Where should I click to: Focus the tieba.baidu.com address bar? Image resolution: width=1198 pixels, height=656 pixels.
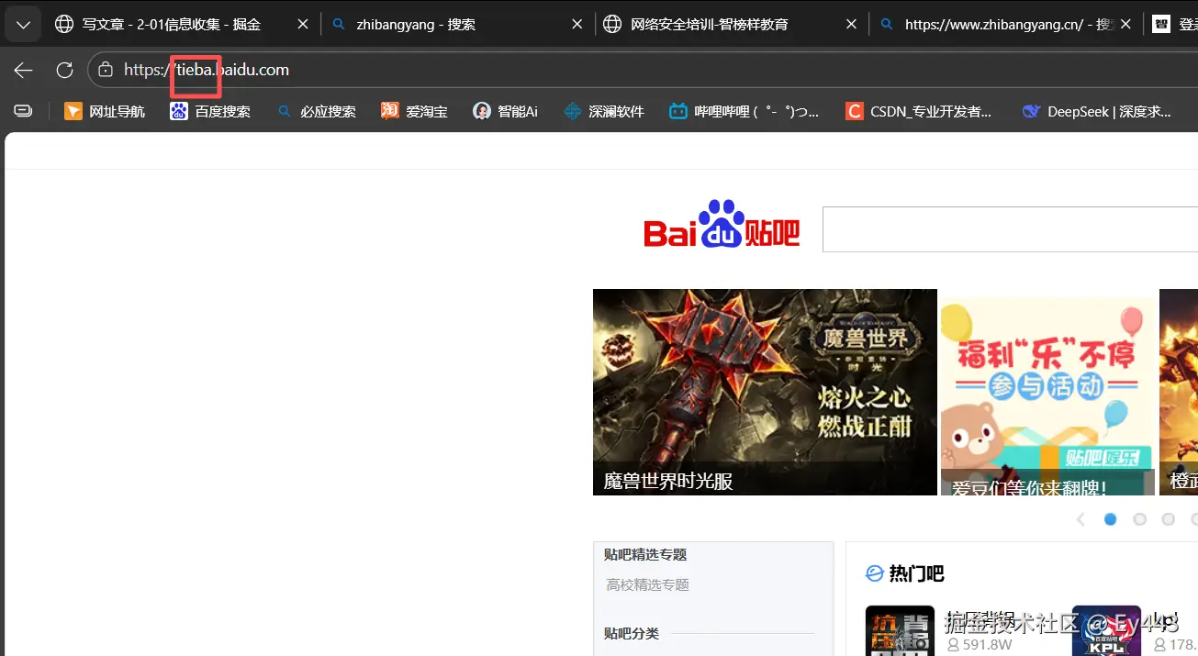point(643,70)
